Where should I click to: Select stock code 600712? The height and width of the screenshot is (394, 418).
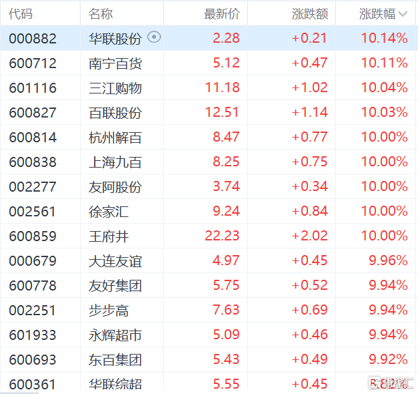point(33,63)
